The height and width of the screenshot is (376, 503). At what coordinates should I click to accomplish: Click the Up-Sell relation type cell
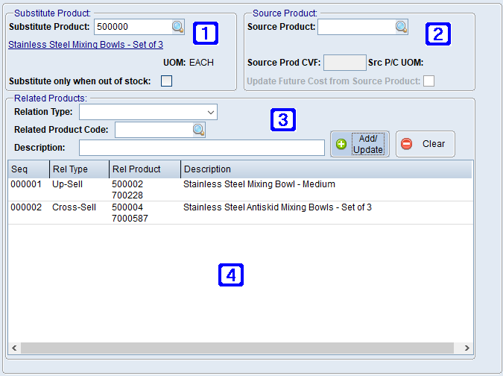67,184
